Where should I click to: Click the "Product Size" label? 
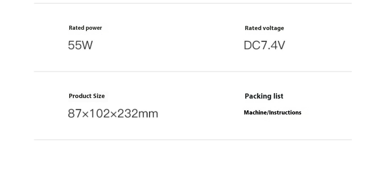[x=87, y=96]
